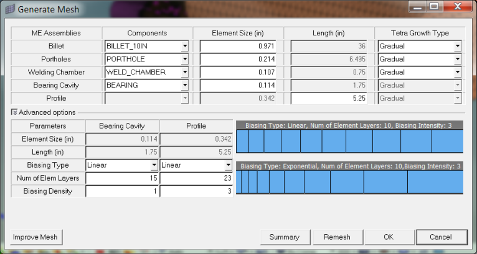Edit Bearing Cavity Num of Elem Layers field

click(122, 178)
